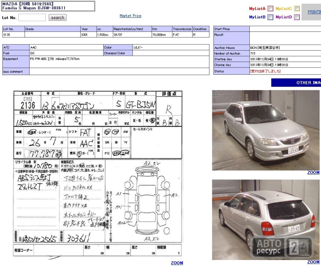
Task: Check the MyListD checkbox
Action: click(297, 17)
